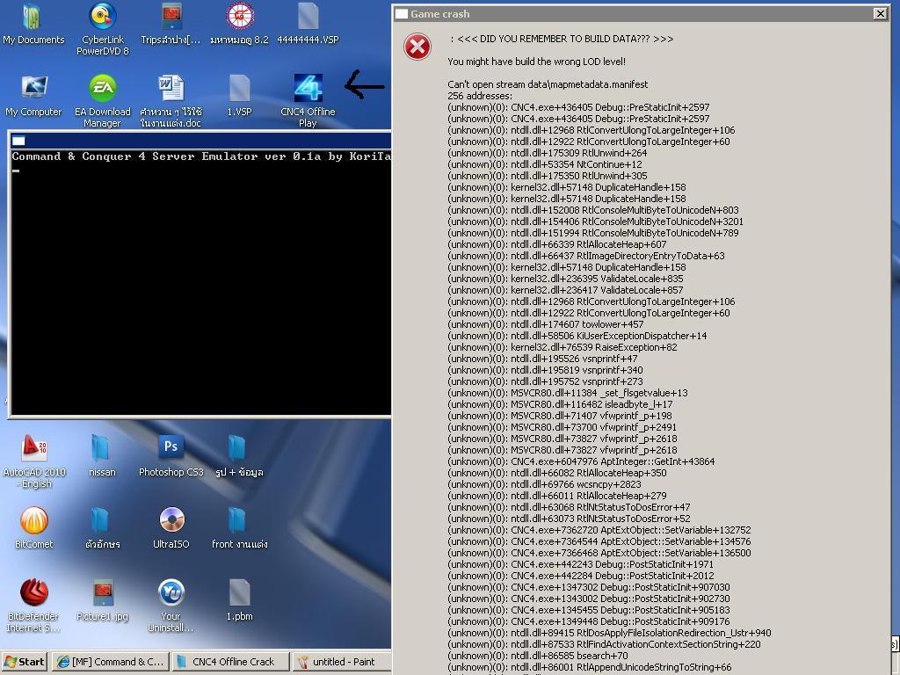900x675 pixels.
Task: Open the Start menu
Action: click(x=25, y=662)
